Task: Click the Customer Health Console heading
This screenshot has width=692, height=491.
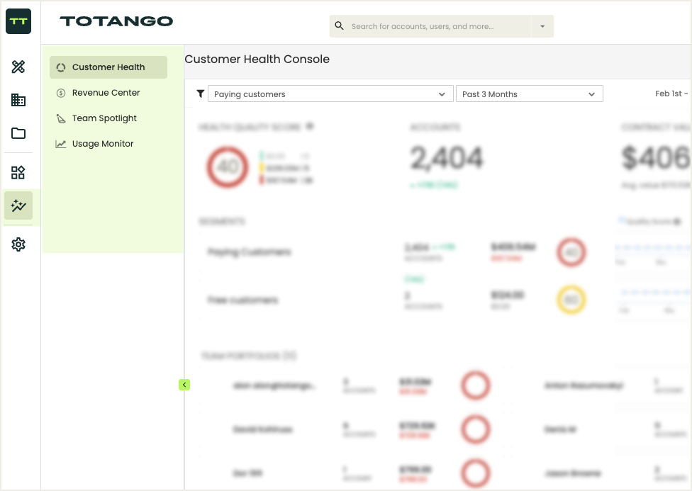Action: (x=257, y=59)
